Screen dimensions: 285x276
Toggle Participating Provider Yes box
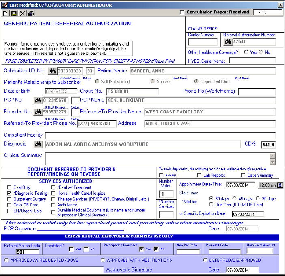(141, 249)
